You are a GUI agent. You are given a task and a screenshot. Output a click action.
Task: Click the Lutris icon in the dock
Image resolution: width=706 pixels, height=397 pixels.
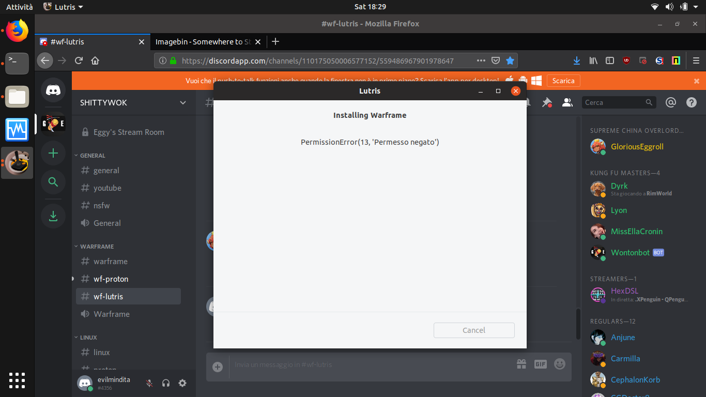(x=17, y=162)
